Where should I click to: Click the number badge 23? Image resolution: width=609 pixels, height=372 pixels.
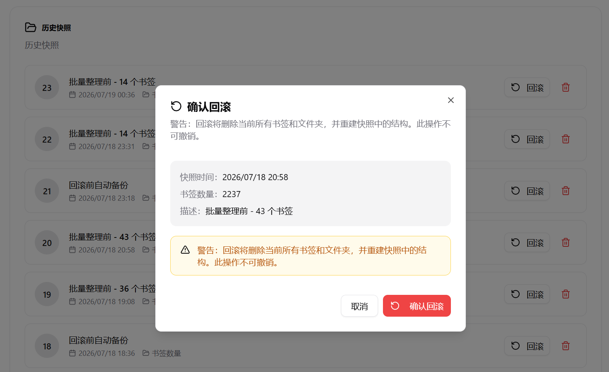click(47, 87)
